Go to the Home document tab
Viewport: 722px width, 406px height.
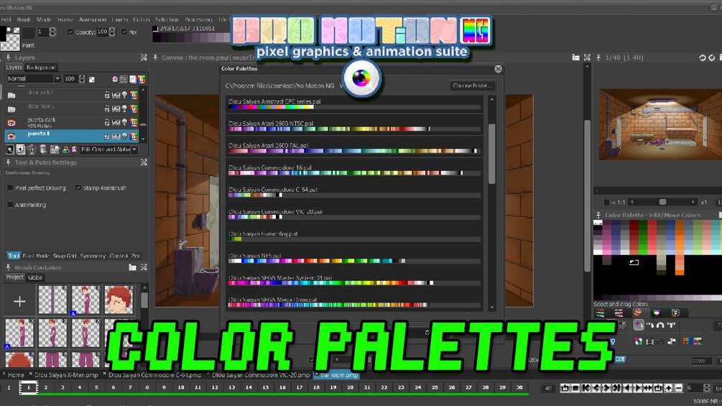[16, 375]
